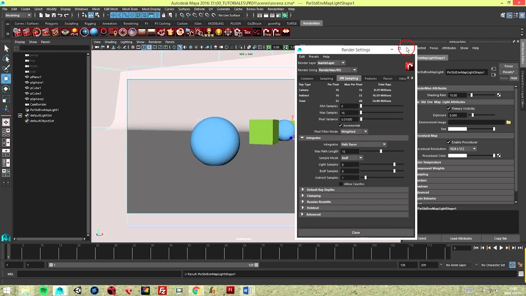Click the RenderMan logo in Render Settings

tap(409, 67)
